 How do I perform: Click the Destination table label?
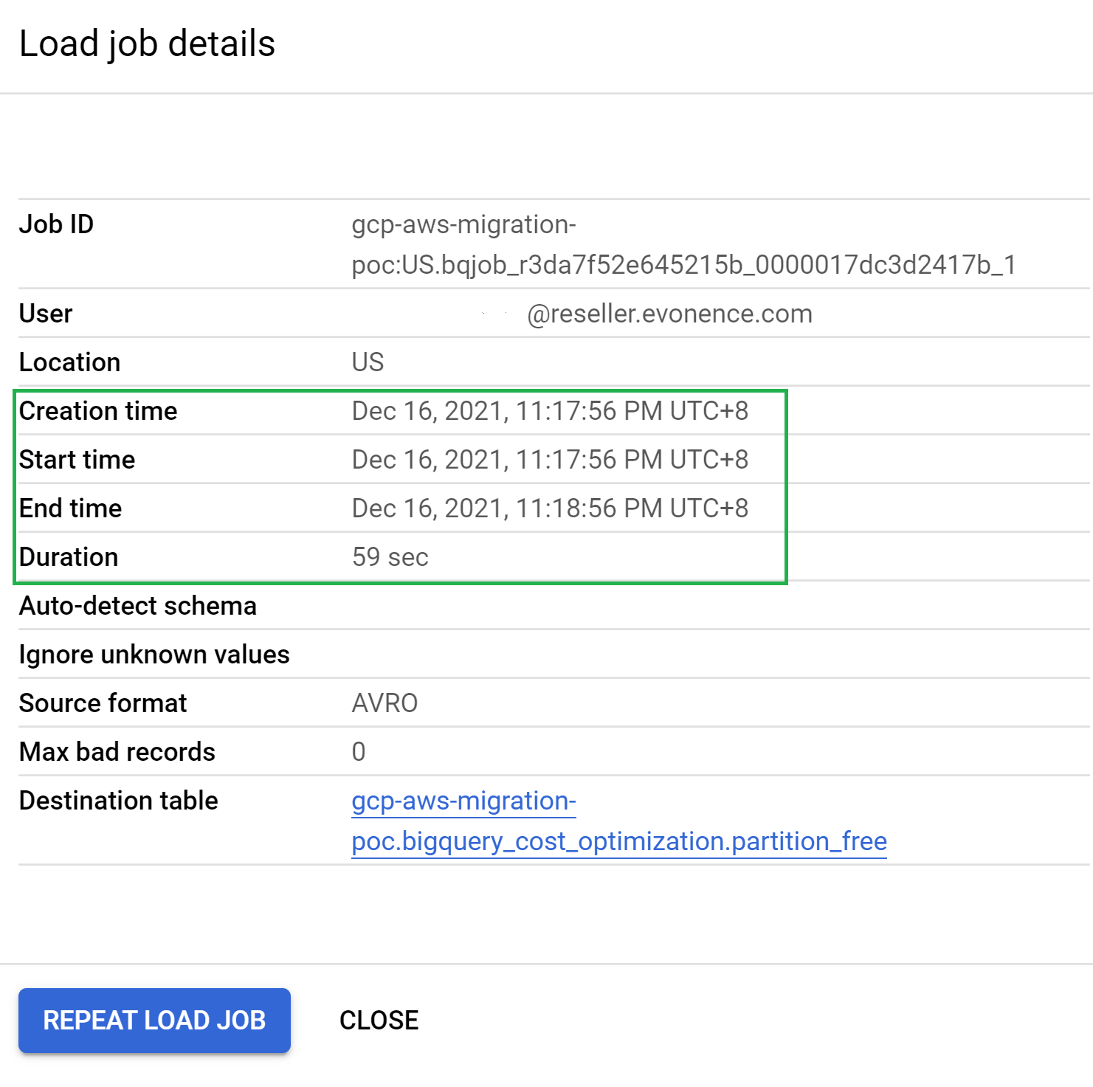click(119, 800)
